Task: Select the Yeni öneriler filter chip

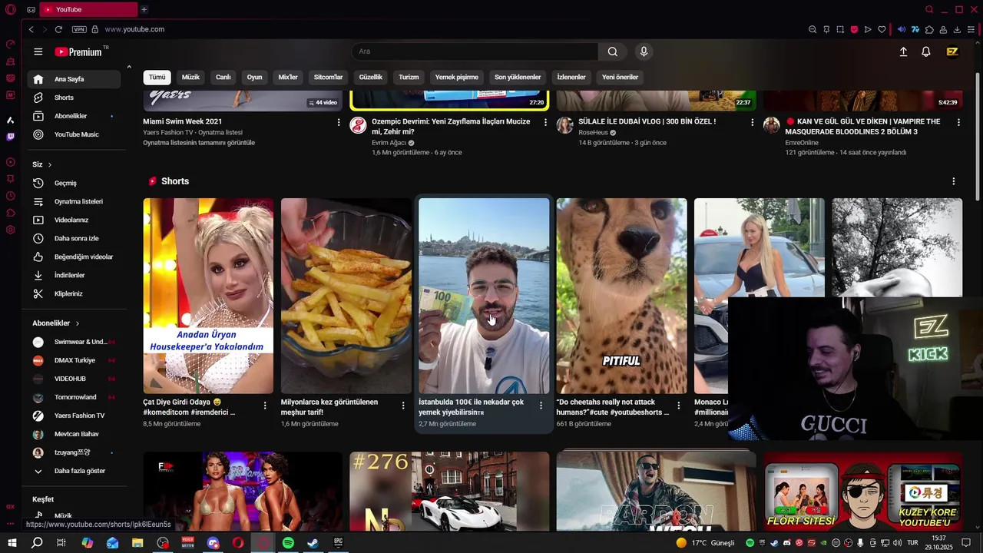Action: (620, 77)
